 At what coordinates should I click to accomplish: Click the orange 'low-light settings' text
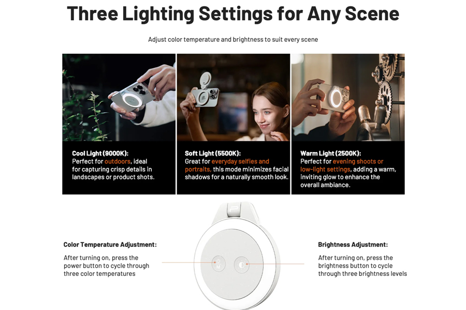(325, 169)
